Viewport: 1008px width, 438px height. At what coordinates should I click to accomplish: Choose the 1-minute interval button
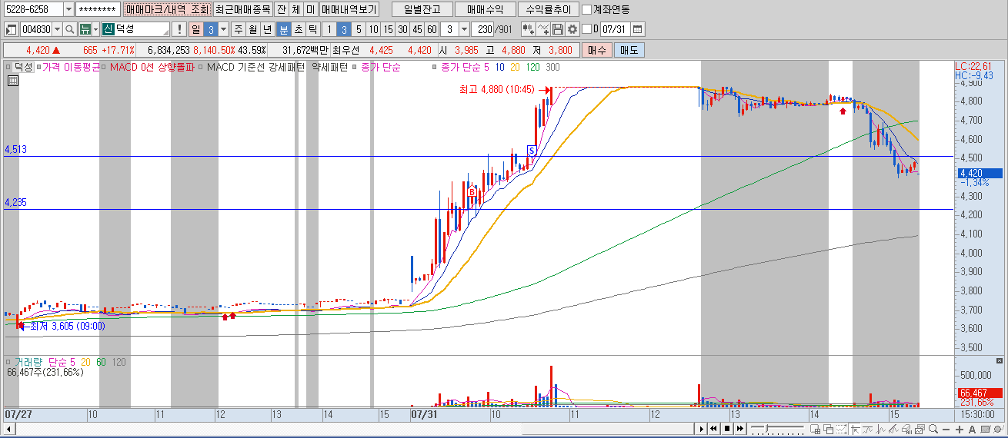[x=329, y=29]
